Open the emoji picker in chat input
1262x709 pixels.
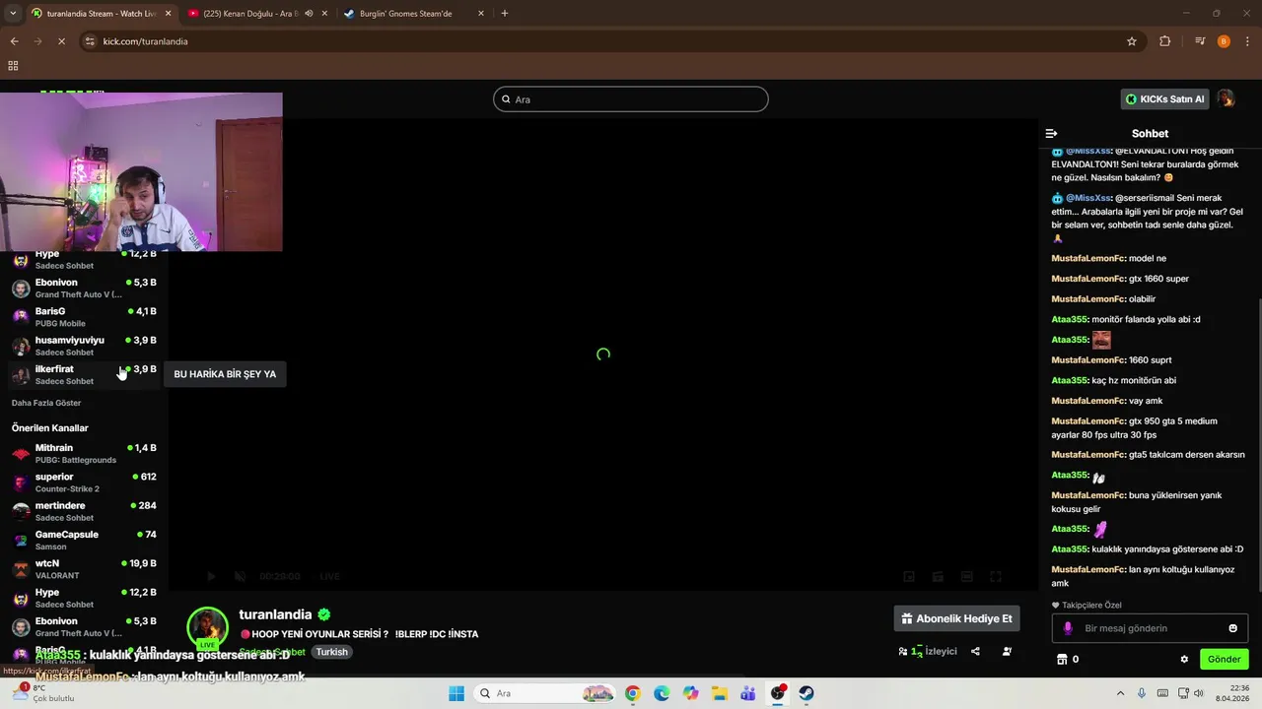point(1232,628)
